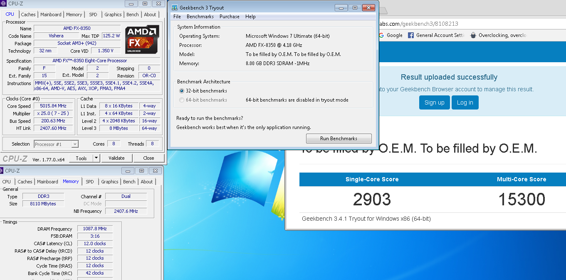Click the top CPU-Z window title icon
The height and width of the screenshot is (280, 566).
tap(4, 3)
